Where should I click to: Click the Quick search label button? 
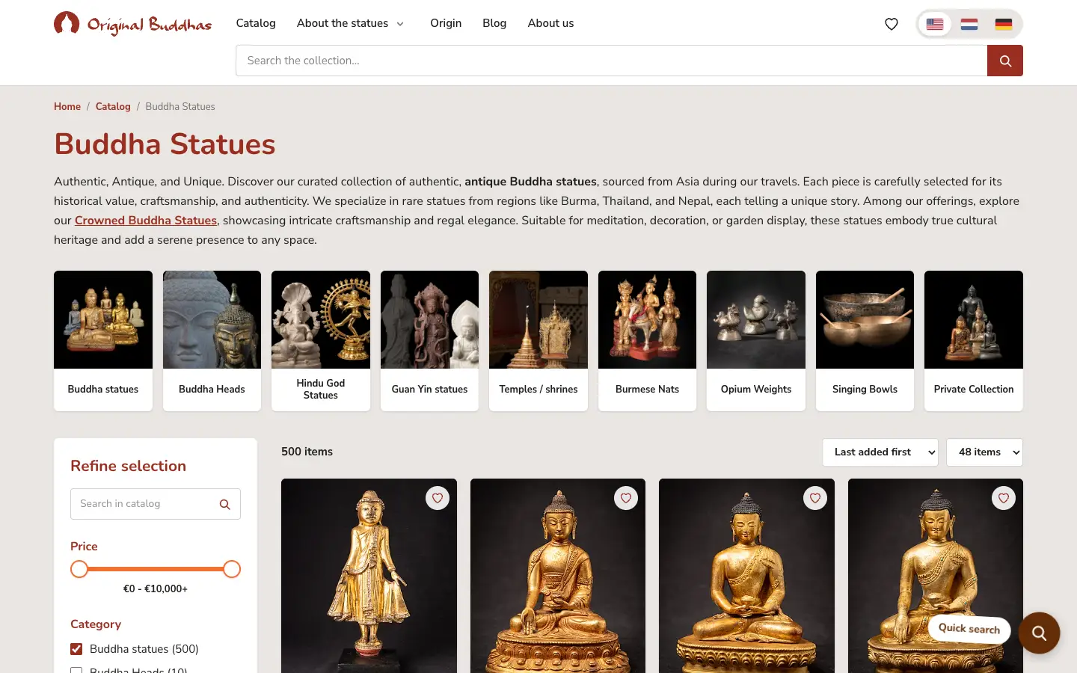[x=969, y=629]
